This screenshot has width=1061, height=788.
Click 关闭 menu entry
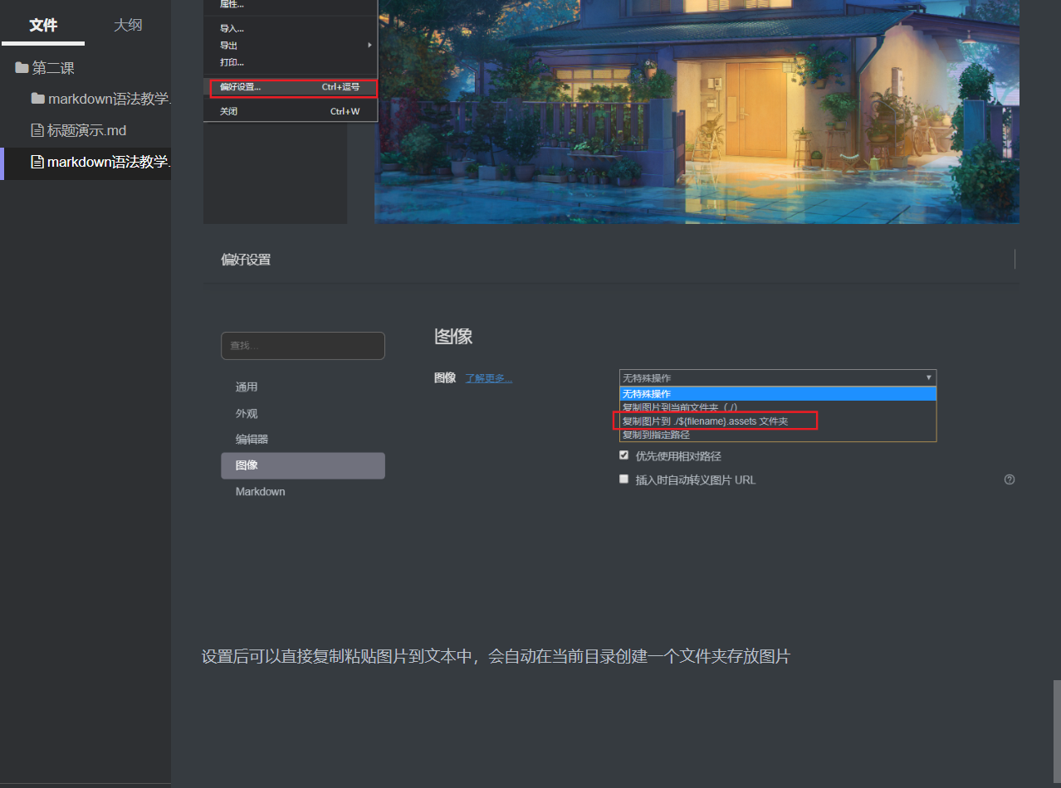(x=228, y=111)
